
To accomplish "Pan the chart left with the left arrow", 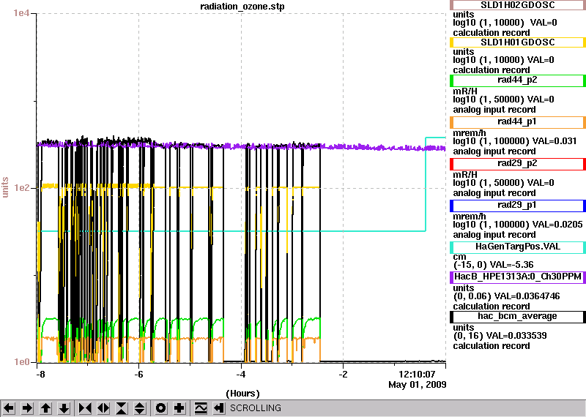I will point(9,408).
